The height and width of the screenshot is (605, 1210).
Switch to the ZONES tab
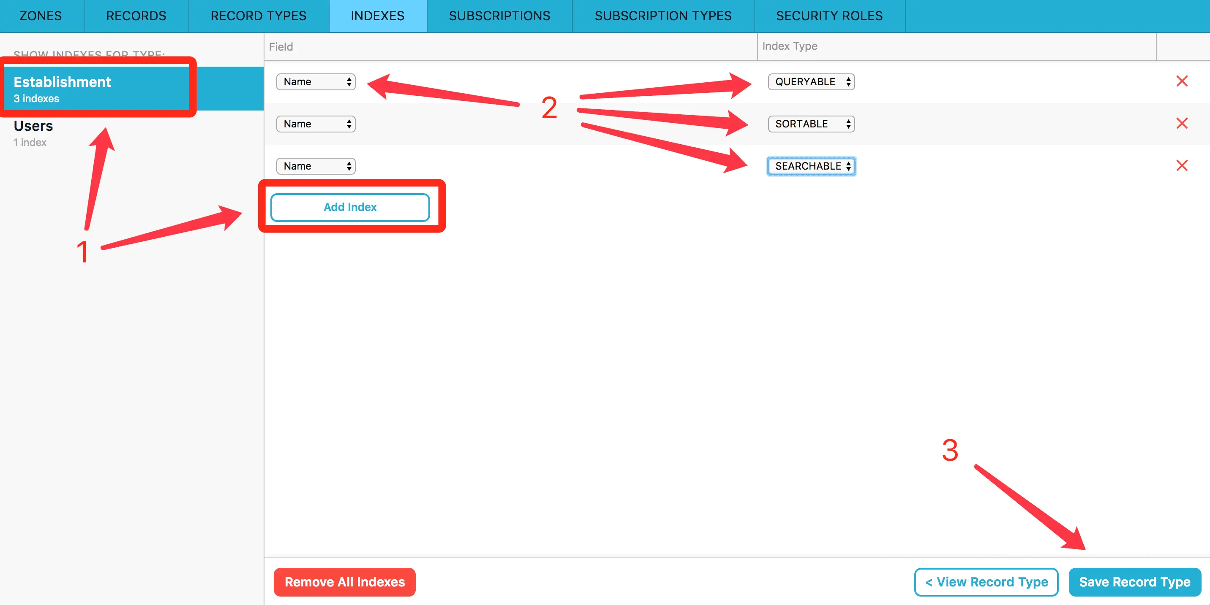41,16
